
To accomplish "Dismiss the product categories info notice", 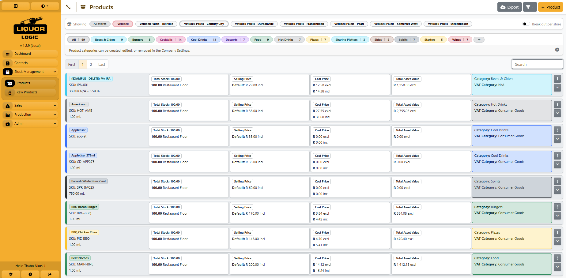I will pos(557,50).
